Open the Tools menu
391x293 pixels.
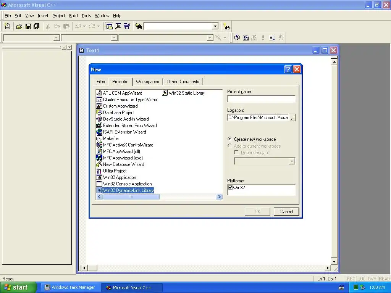click(86, 16)
